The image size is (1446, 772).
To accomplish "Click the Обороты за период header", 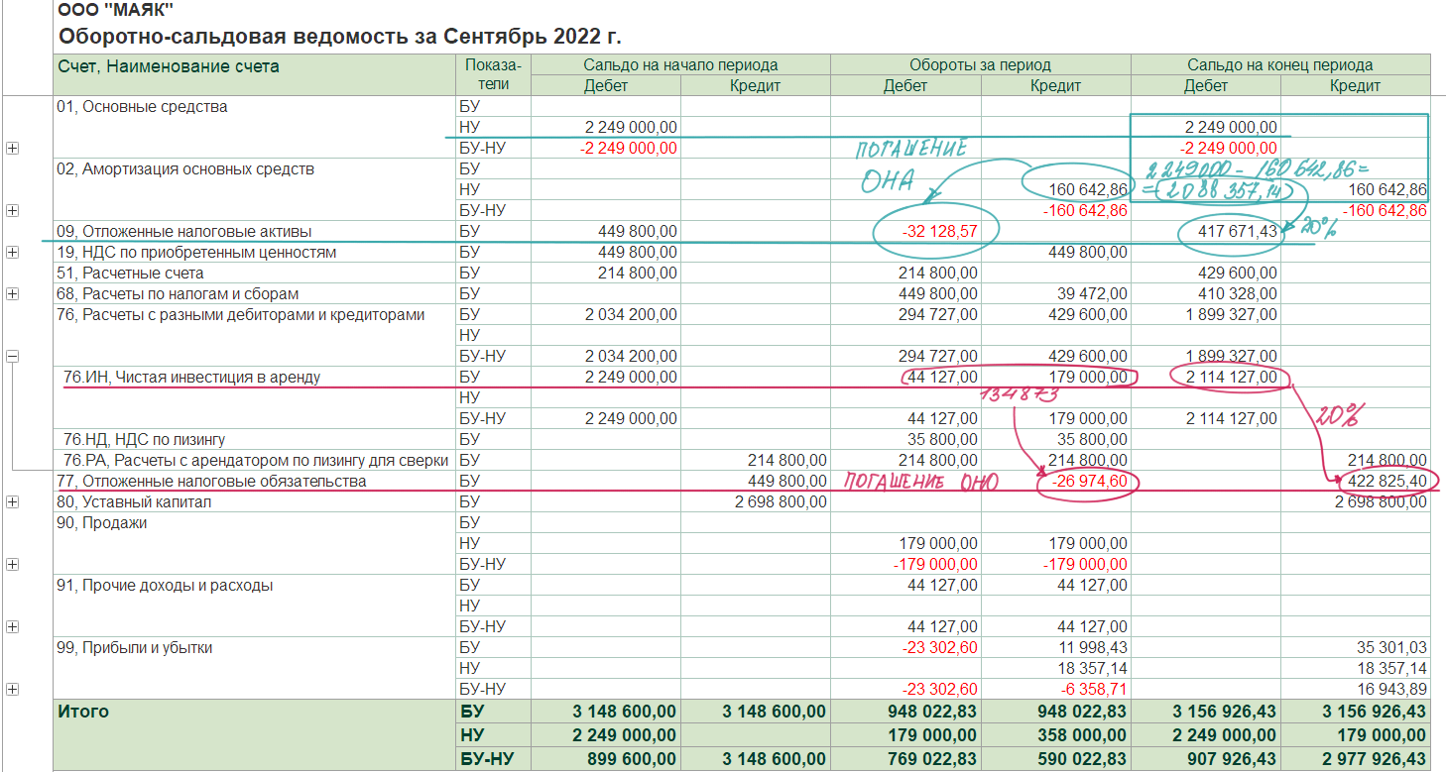I will (x=980, y=65).
